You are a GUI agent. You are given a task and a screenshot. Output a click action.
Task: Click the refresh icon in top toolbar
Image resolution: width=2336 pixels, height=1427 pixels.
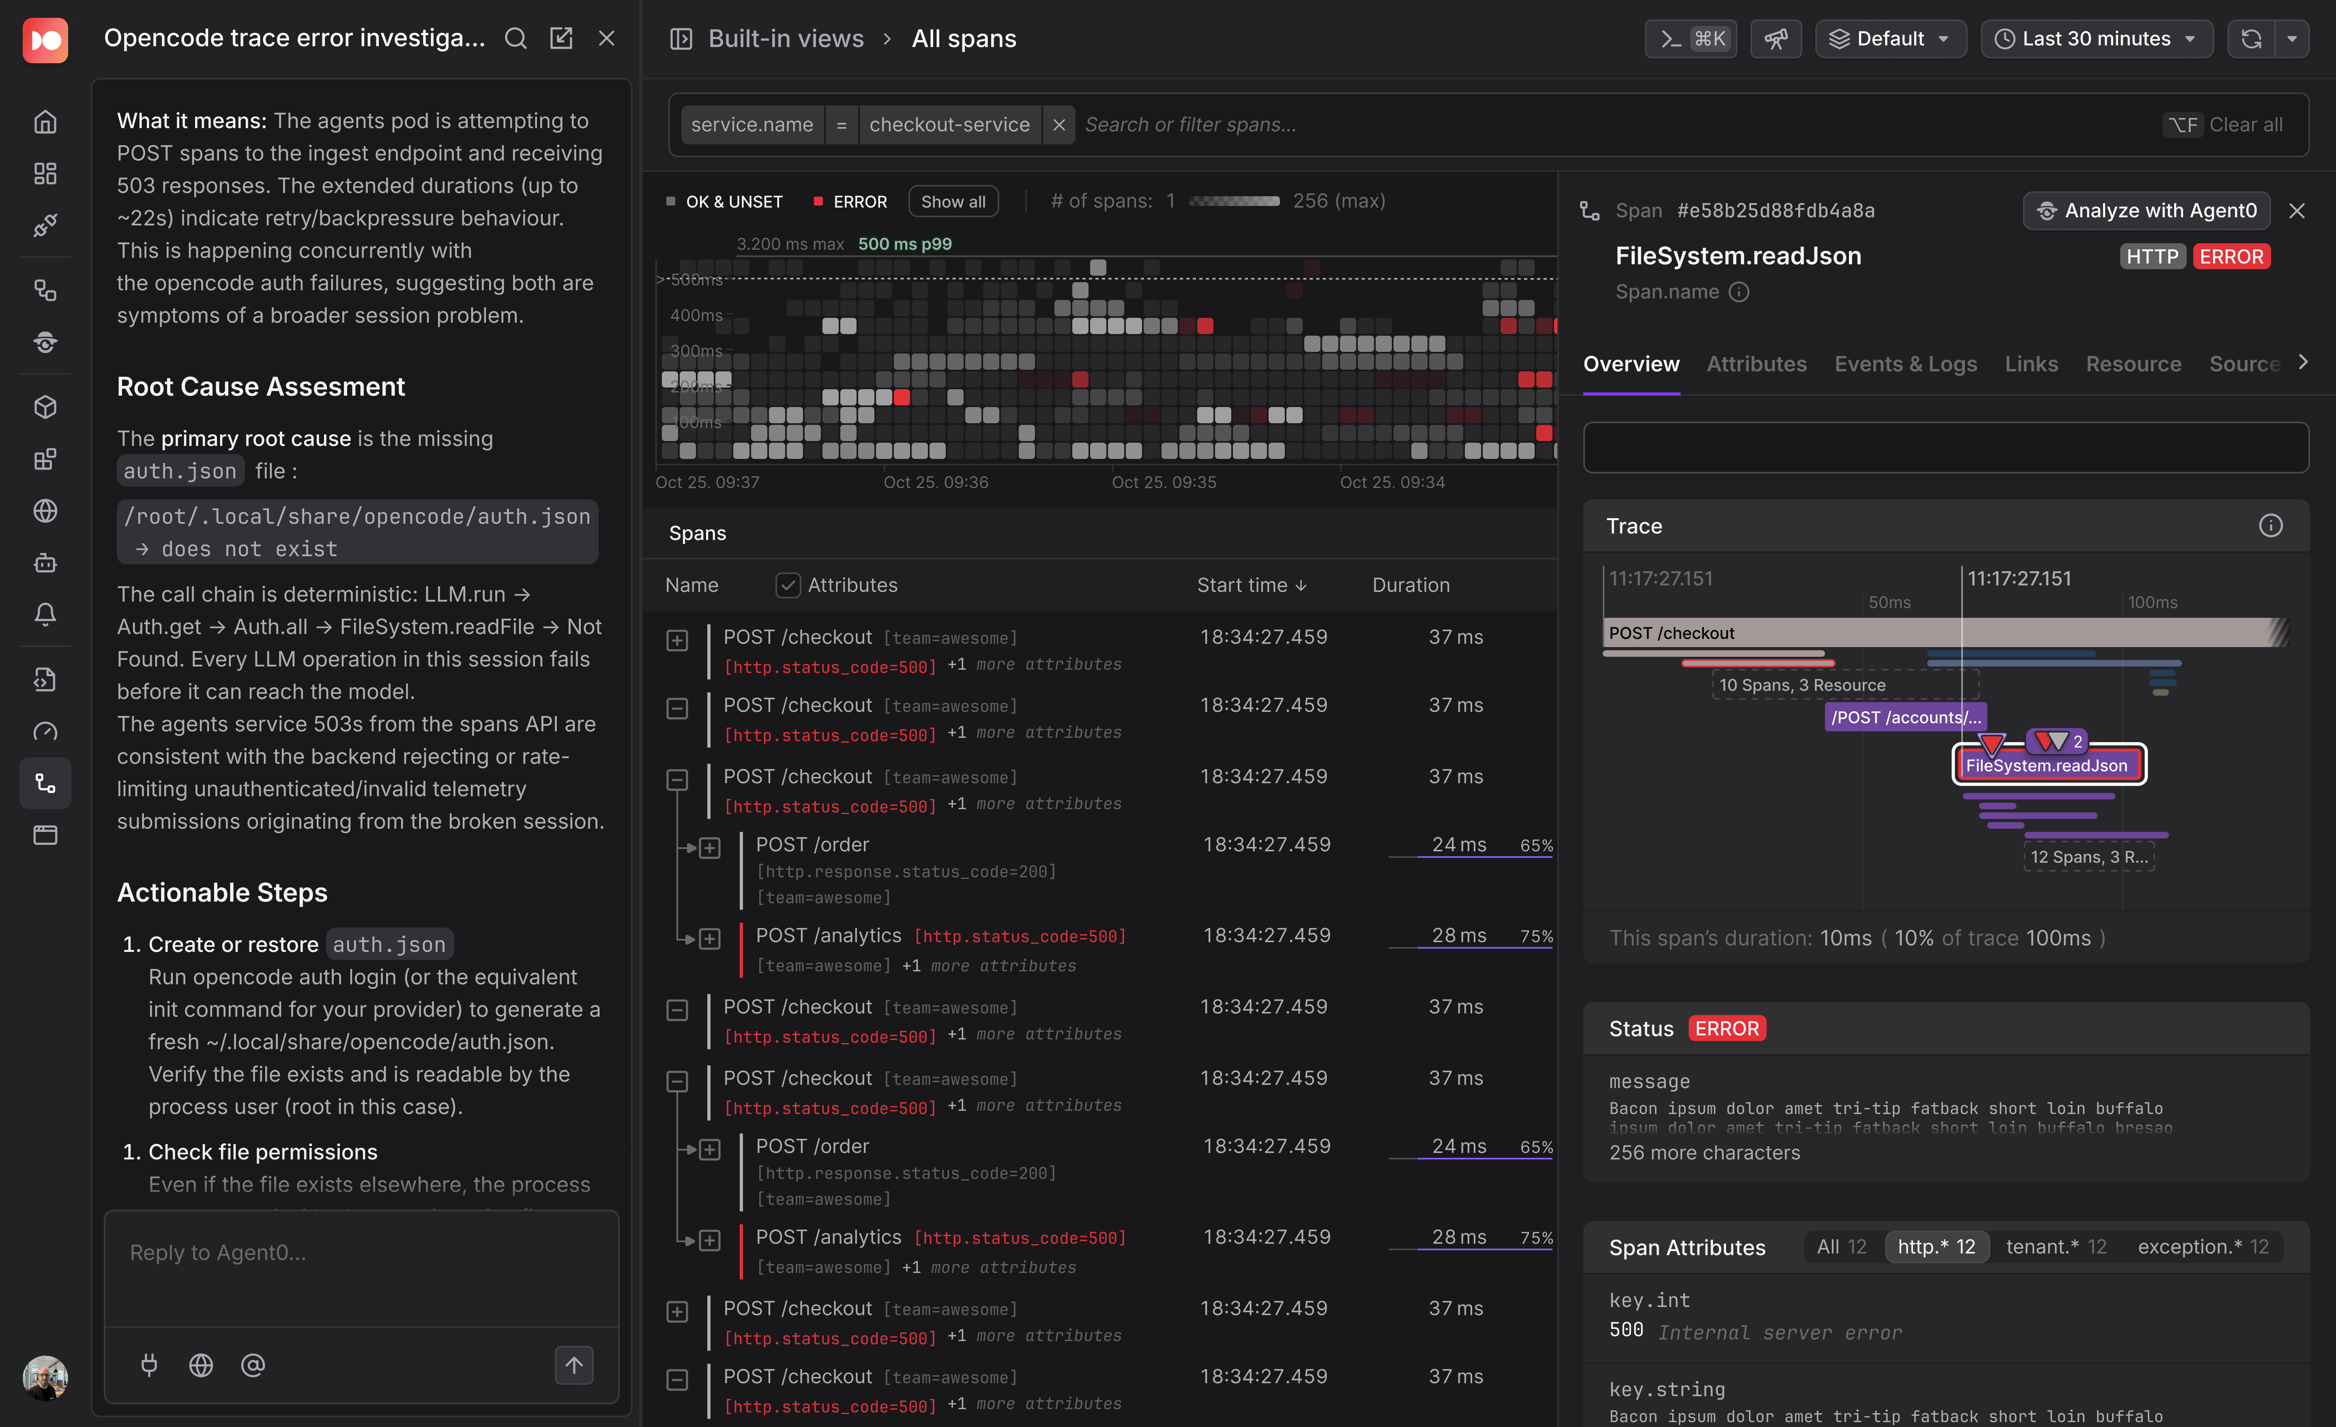coord(2251,39)
